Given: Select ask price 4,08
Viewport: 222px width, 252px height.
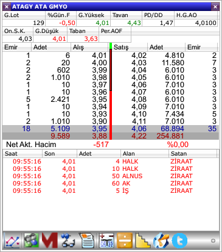Looking at the screenshot, I should pos(139,99).
